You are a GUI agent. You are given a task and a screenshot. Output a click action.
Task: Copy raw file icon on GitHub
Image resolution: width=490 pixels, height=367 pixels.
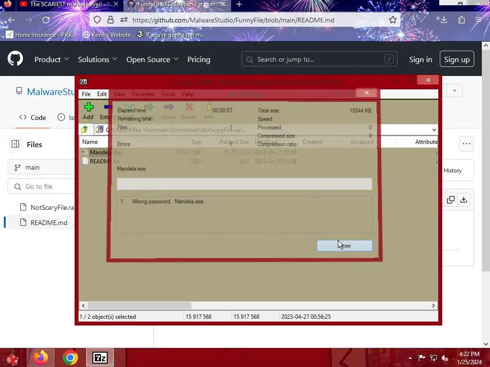(x=451, y=200)
